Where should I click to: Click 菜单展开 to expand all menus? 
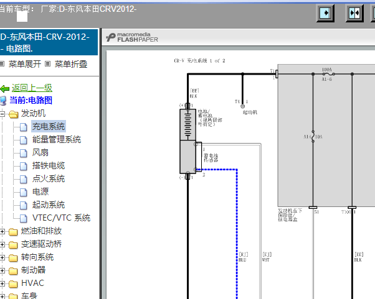tap(25, 64)
